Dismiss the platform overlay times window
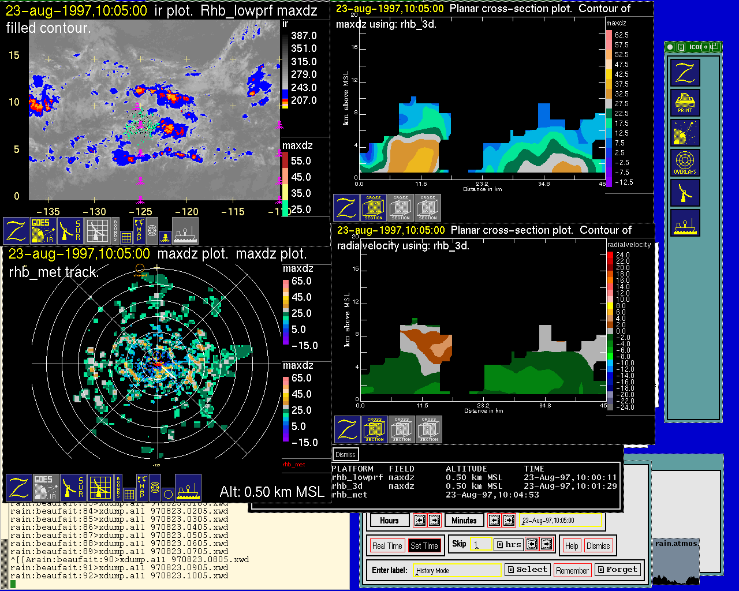 point(345,455)
